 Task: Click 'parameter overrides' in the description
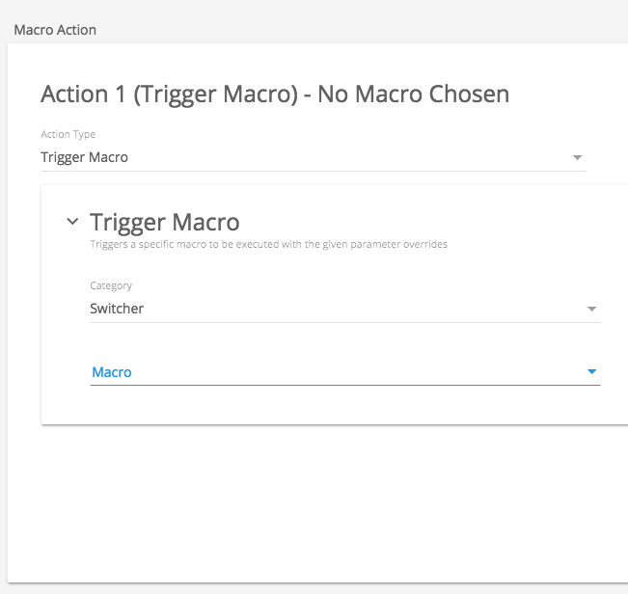[x=405, y=245]
